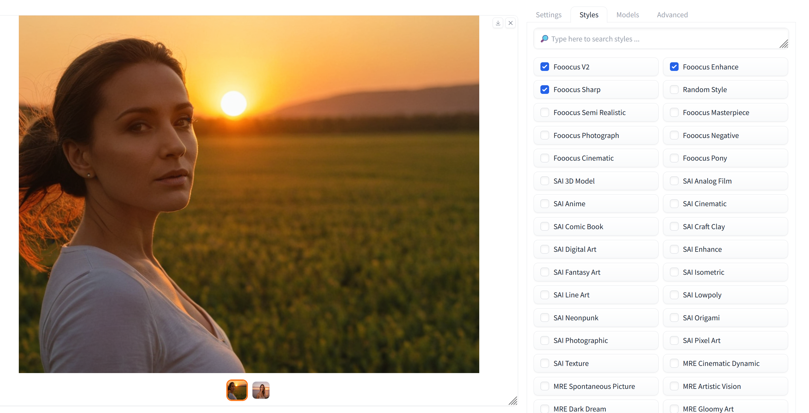Enable Fooocus Photograph style
809x413 pixels.
coord(545,135)
